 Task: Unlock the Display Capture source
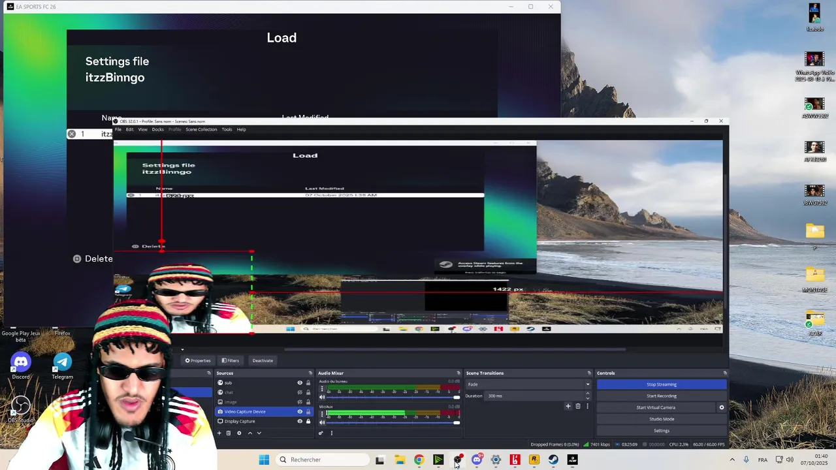(308, 421)
